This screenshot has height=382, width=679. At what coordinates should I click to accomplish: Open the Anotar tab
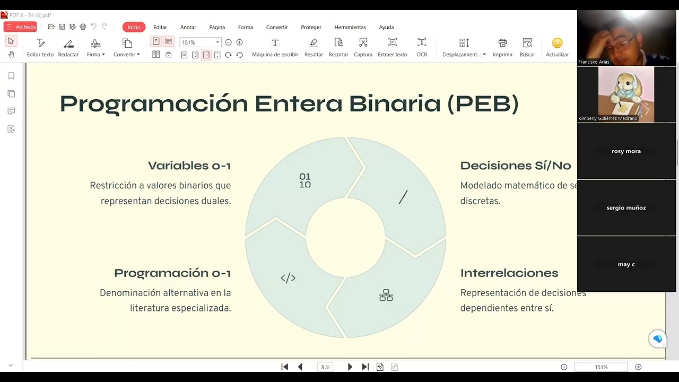pos(188,27)
